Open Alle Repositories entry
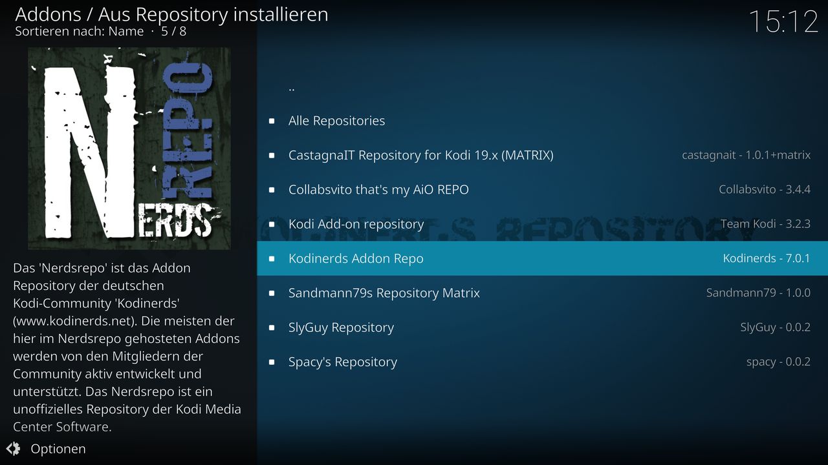This screenshot has width=828, height=465. tap(542, 121)
